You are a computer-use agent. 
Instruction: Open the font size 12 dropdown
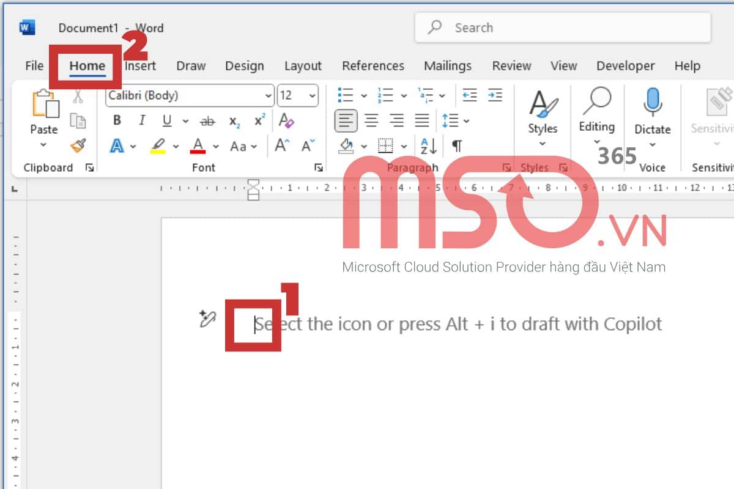[313, 96]
